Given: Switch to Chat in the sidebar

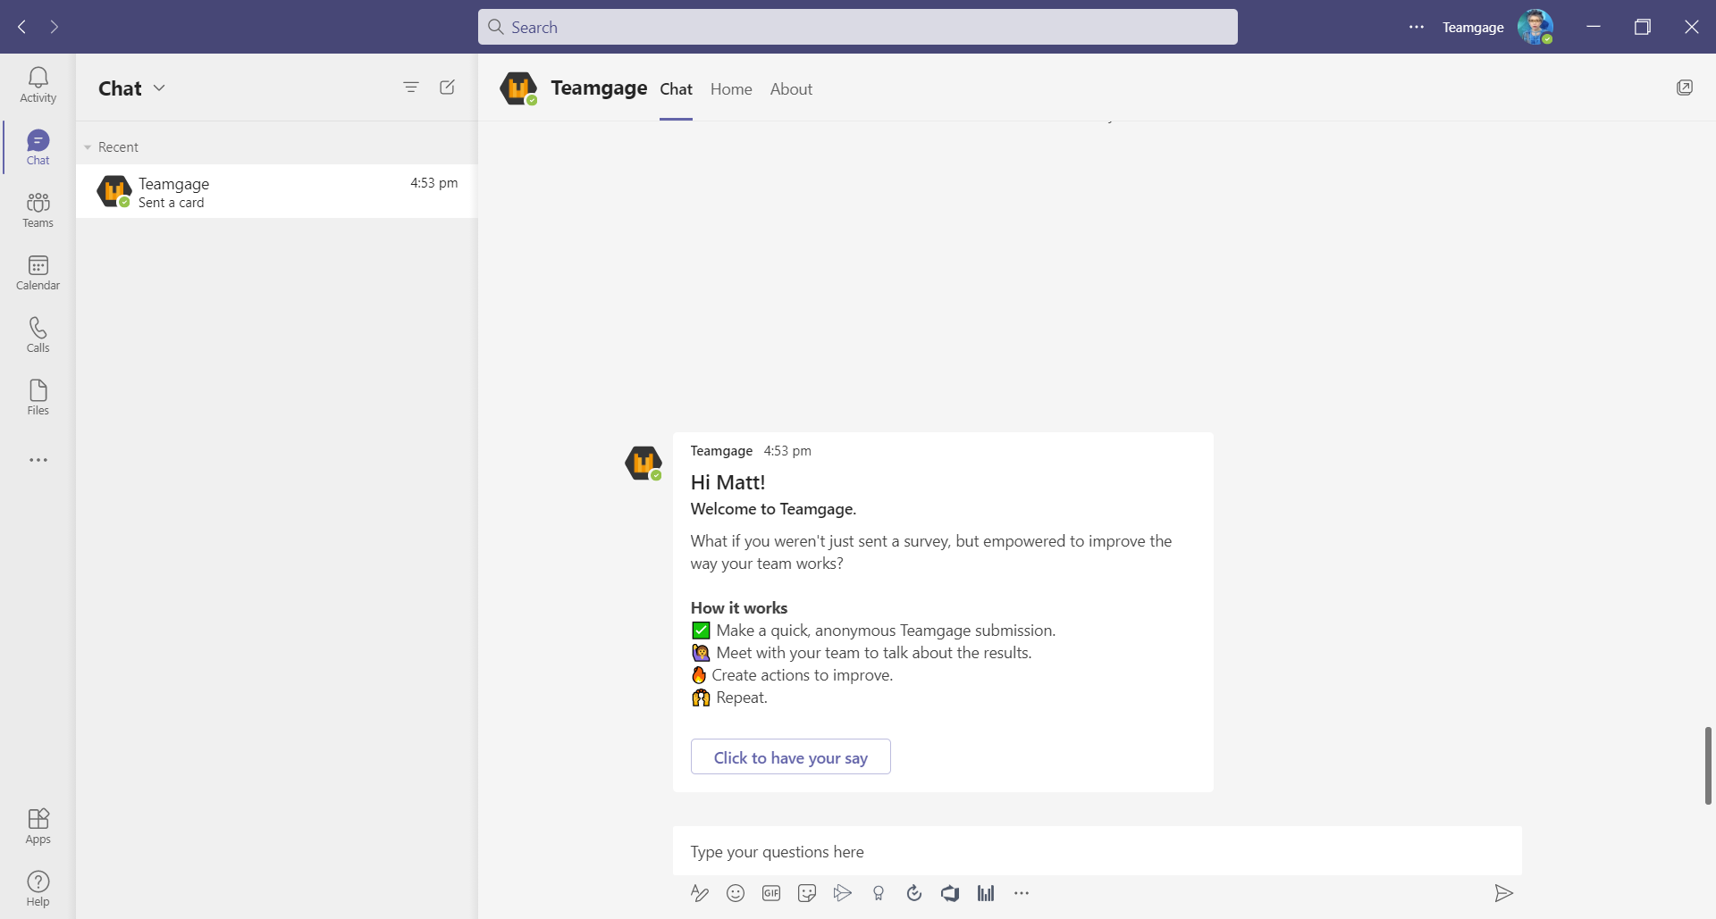Looking at the screenshot, I should pyautogui.click(x=38, y=147).
